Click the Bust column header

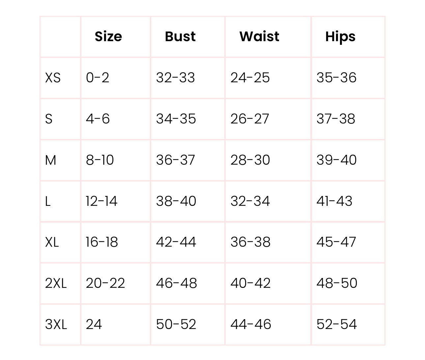pyautogui.click(x=180, y=36)
